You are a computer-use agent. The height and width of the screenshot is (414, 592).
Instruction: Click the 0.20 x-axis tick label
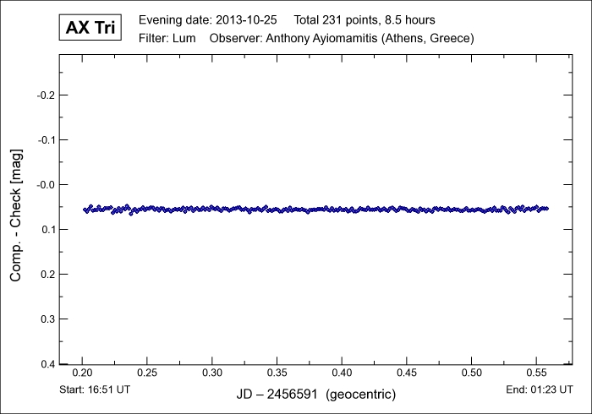[83, 373]
